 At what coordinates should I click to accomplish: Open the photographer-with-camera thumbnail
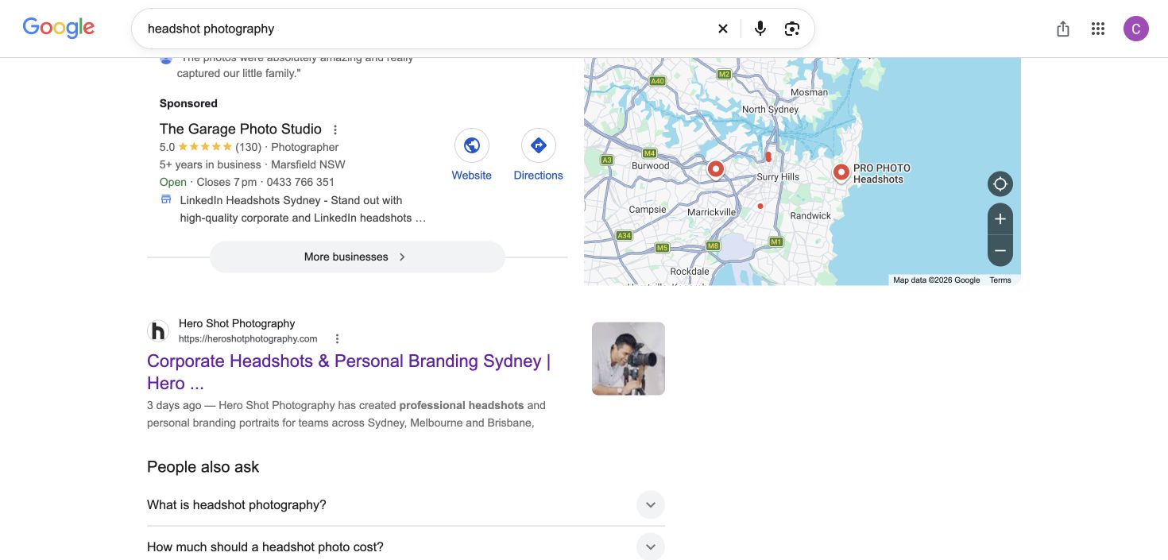628,358
